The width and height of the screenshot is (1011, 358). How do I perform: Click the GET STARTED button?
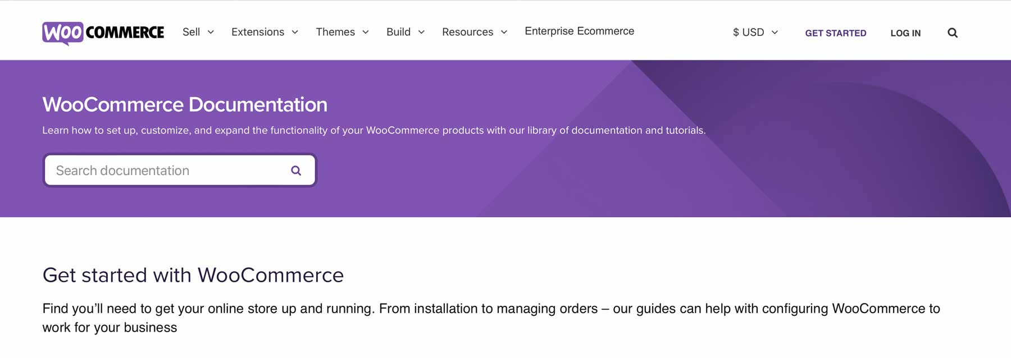[x=836, y=33]
